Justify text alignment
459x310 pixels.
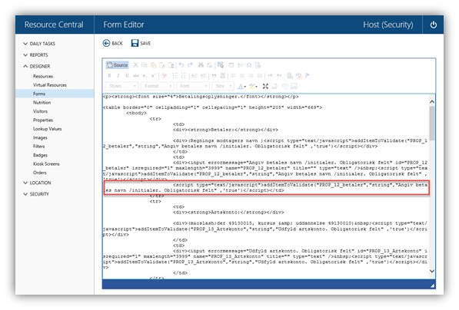(x=260, y=76)
